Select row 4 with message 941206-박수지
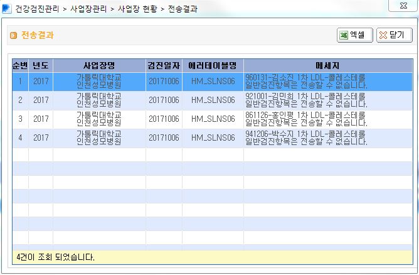 (213, 138)
